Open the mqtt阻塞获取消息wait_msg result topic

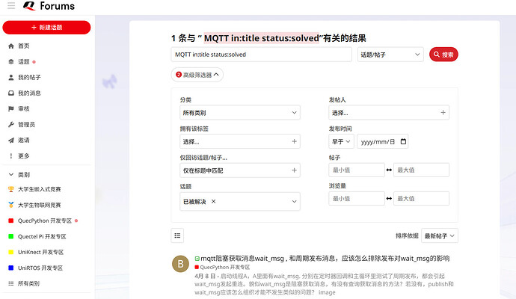325,258
